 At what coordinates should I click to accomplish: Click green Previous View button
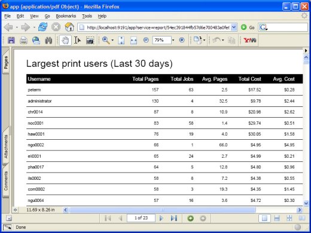190,219
